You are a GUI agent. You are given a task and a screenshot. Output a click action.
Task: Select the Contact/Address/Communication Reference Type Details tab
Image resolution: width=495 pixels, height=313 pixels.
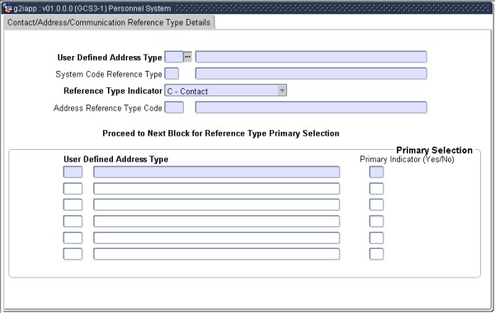(109, 23)
